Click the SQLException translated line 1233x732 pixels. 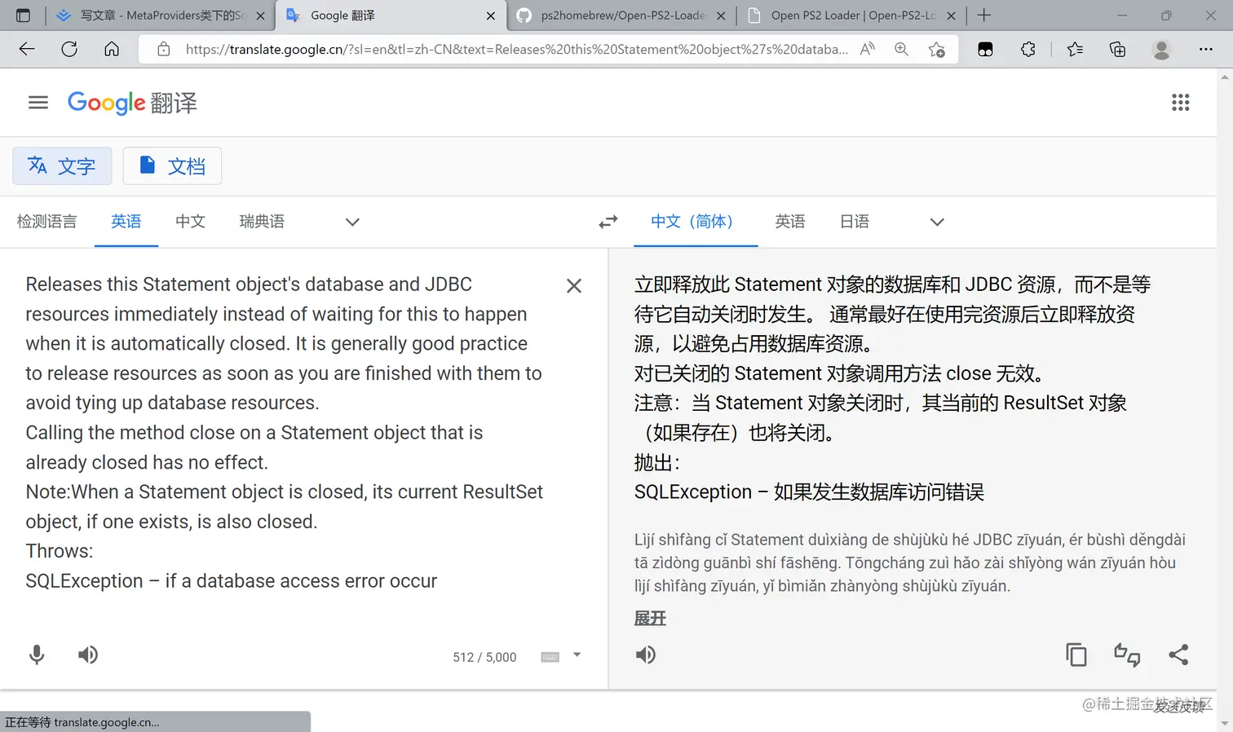click(809, 492)
